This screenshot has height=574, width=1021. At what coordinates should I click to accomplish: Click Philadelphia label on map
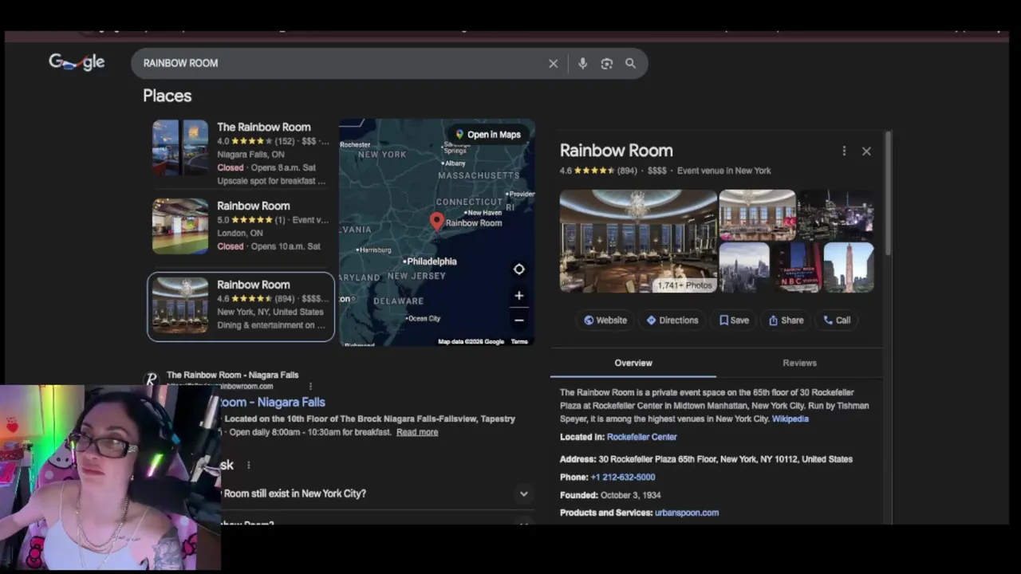[x=432, y=261]
